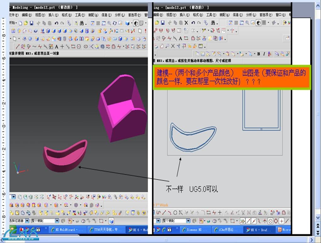Image resolution: width=321 pixels, height=243 pixels.
Task: Toggle existing point plus snap in Drafting window
Action: click(x=282, y=221)
